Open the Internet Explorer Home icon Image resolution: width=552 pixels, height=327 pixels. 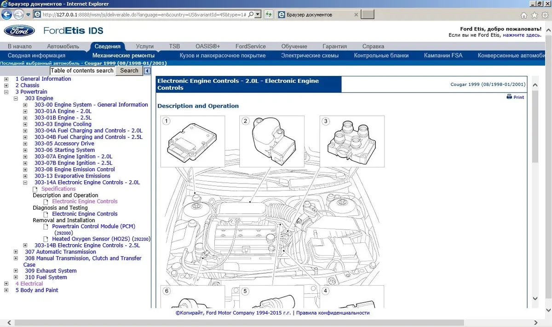524,15
